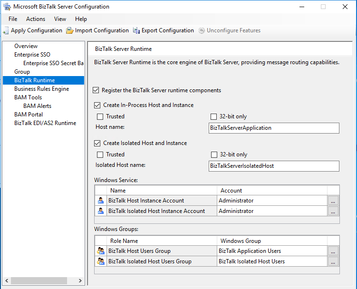This screenshot has width=357, height=289.
Task: Click the Name column header in Windows Service
Action: tap(162, 191)
